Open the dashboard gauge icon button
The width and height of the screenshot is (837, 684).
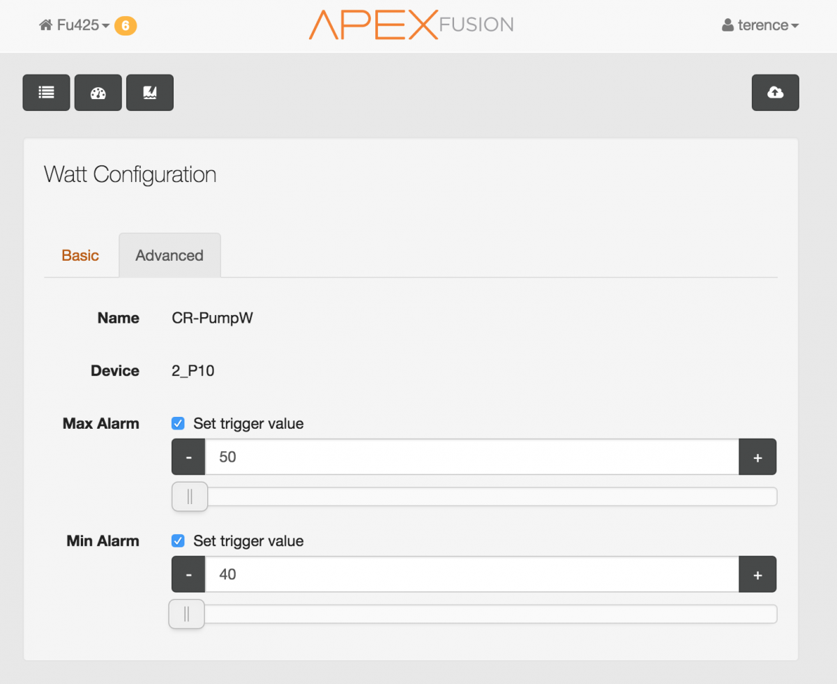pyautogui.click(x=98, y=93)
